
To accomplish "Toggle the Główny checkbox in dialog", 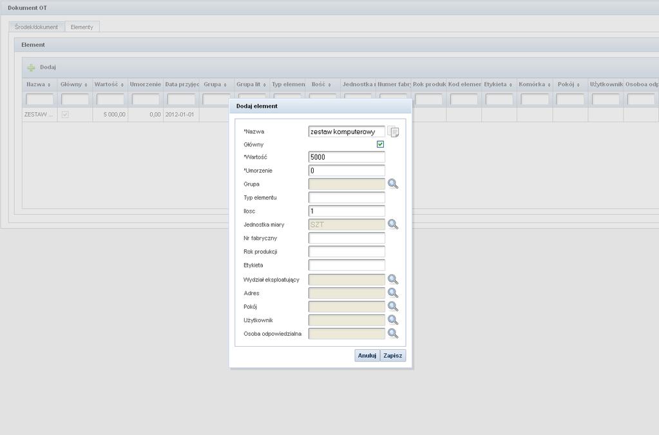I will 380,144.
